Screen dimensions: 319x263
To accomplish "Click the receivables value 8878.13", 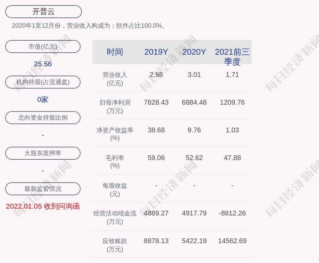I will pos(156,241).
